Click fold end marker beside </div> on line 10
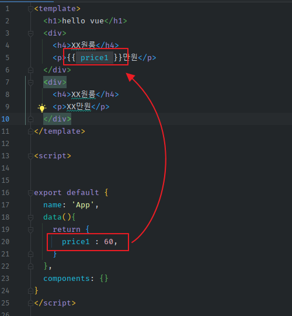 click(30, 119)
